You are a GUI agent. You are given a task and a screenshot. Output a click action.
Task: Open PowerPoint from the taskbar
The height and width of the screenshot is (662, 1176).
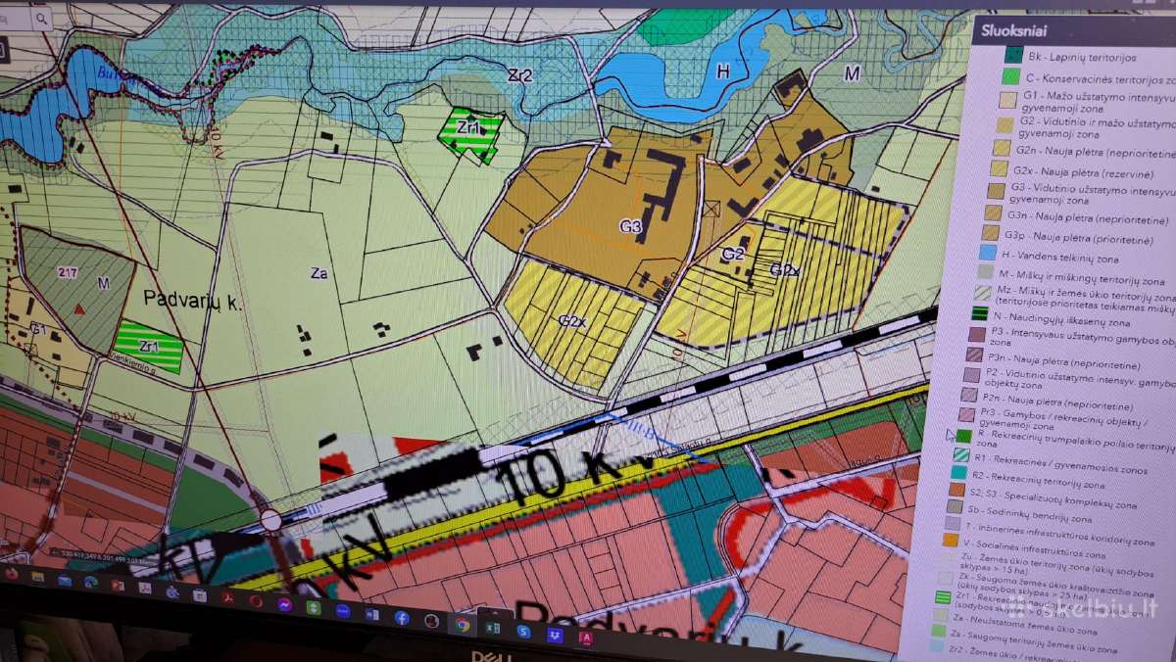pos(118,586)
